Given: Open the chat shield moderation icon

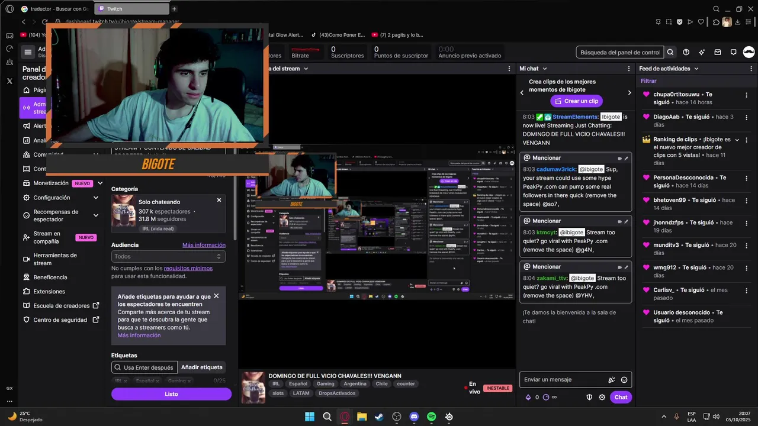Looking at the screenshot, I should click(x=589, y=398).
